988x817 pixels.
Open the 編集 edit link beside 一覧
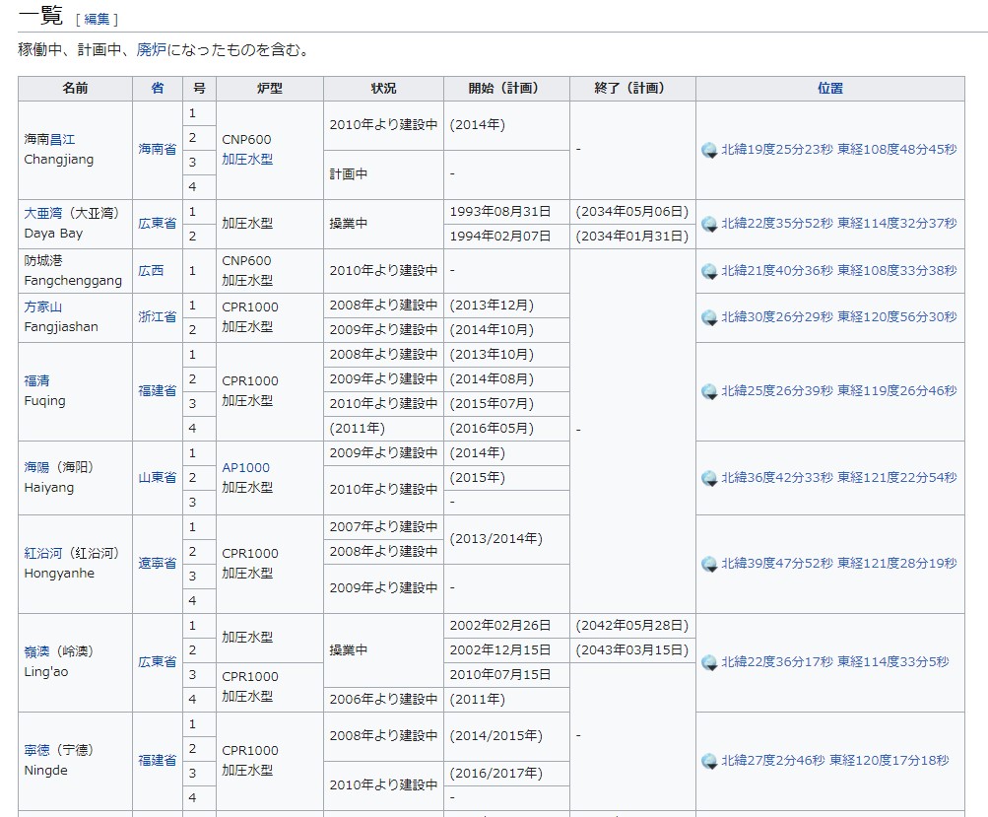(97, 19)
